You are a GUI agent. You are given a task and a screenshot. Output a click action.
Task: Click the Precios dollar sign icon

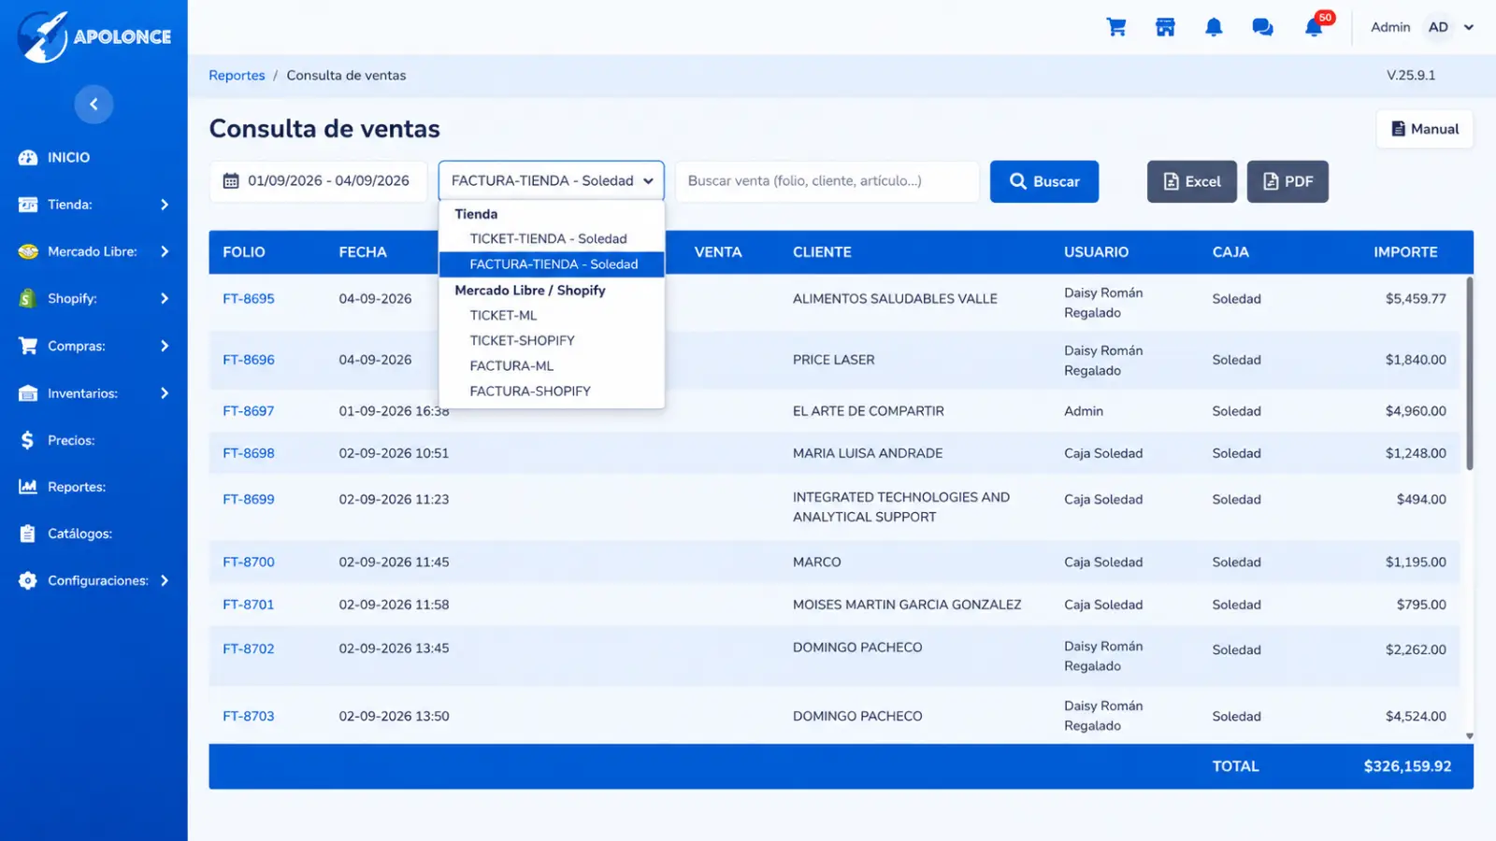pos(28,440)
